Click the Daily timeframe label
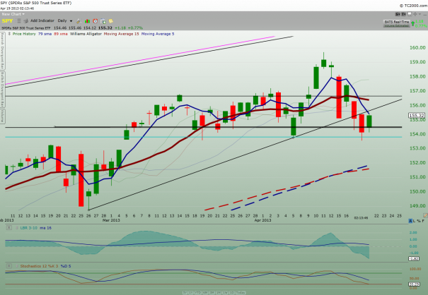This screenshot has width=428, height=295. tap(62, 20)
